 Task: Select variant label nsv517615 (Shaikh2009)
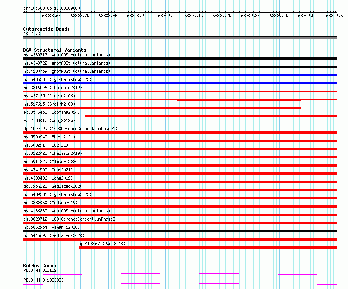[x=49, y=104]
